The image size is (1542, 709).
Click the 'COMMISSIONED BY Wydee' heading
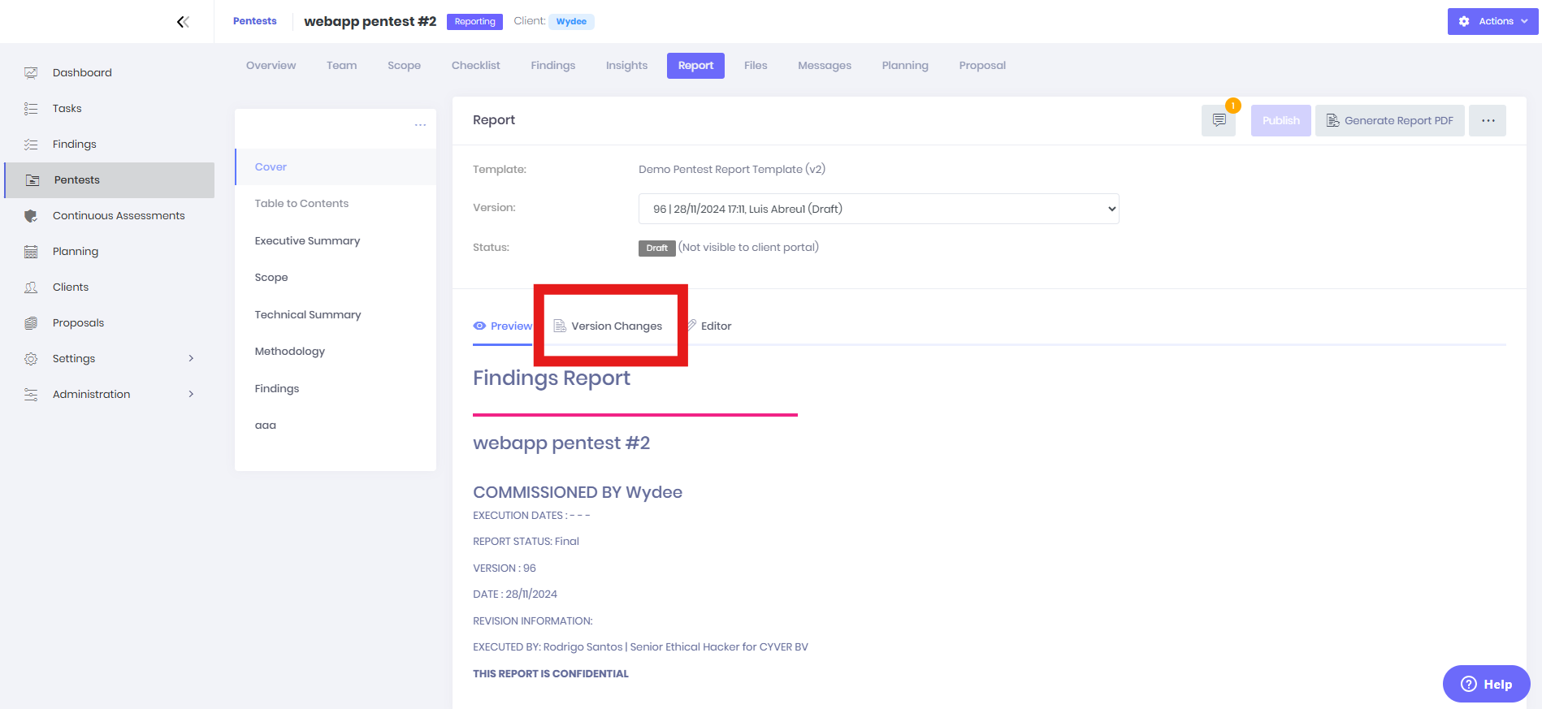click(x=577, y=492)
